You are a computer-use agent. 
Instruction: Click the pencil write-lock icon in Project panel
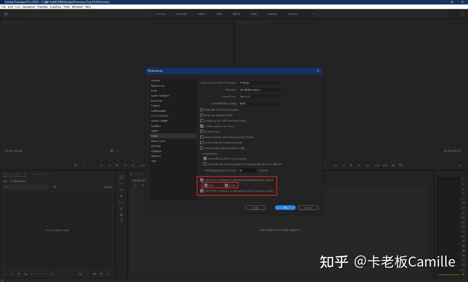click(5, 274)
